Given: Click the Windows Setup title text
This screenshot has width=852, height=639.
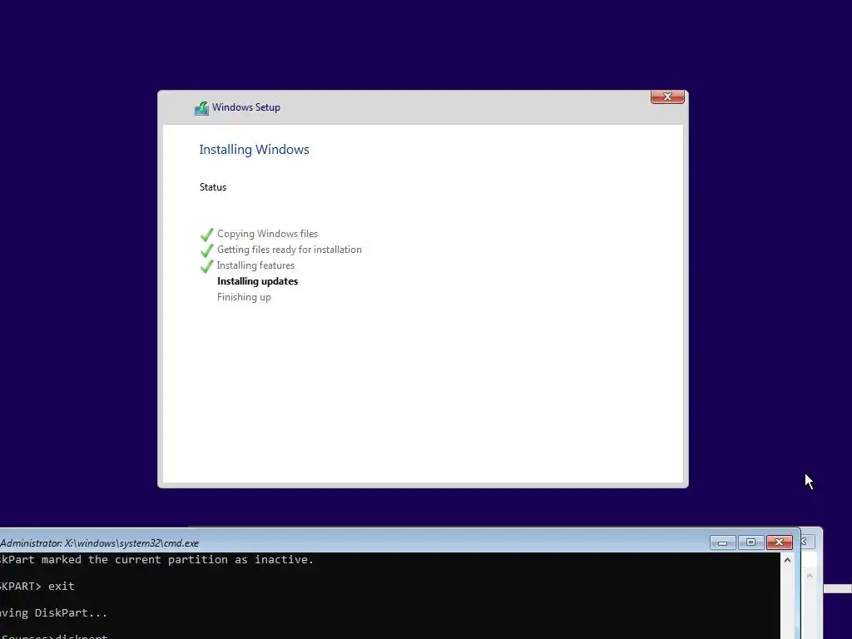Looking at the screenshot, I should 246,107.
